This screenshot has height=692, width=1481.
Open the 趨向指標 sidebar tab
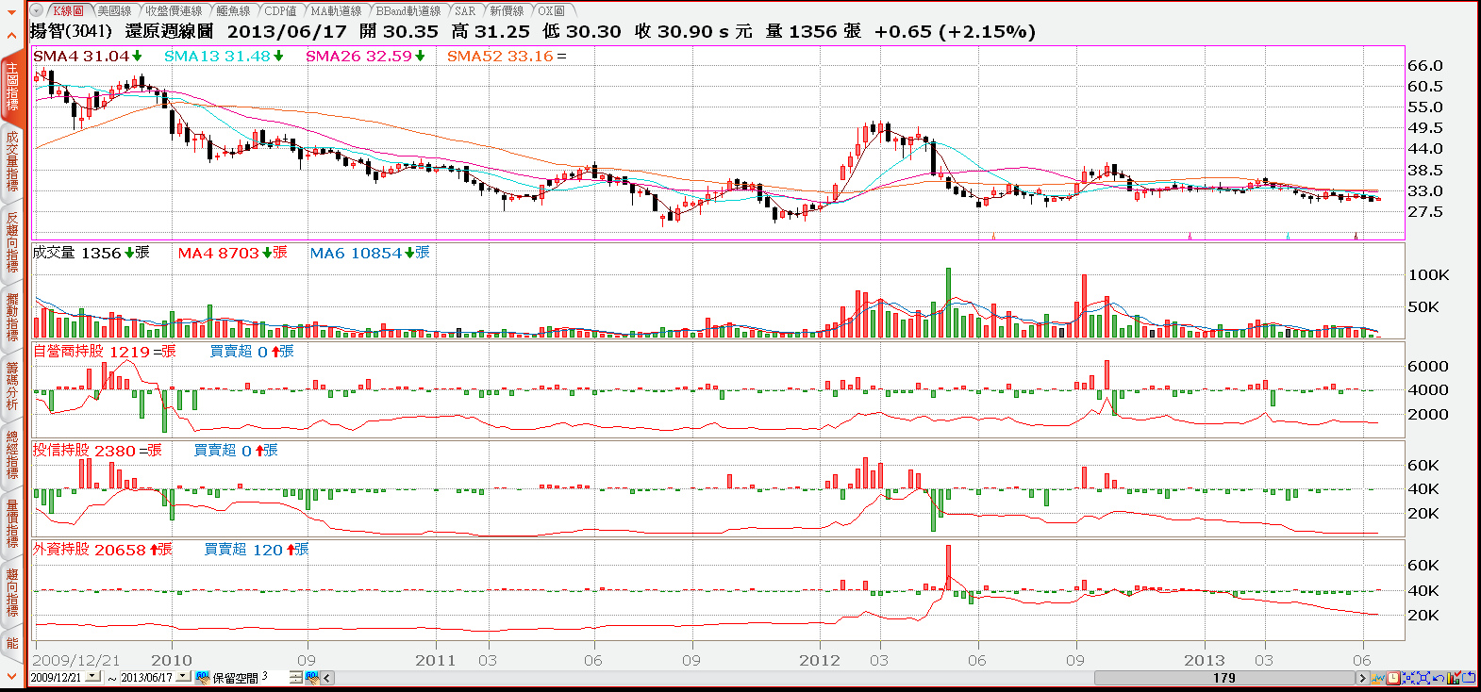pos(11,592)
